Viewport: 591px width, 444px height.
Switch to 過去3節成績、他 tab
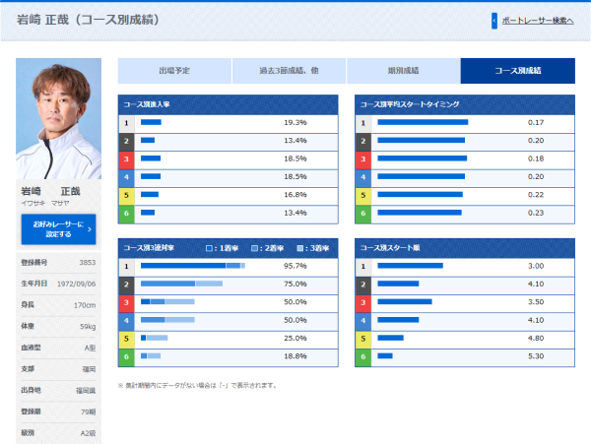(x=289, y=71)
